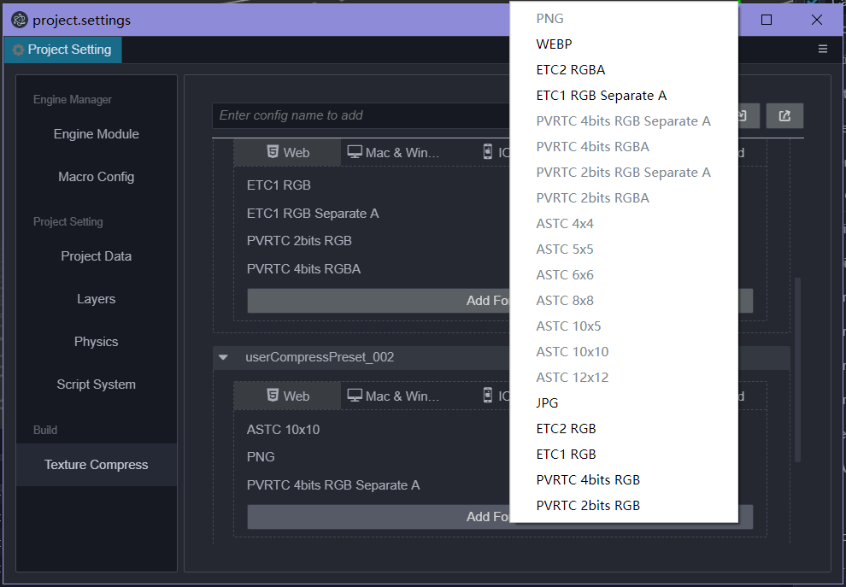Select Mac & Win tab in first preset

pyautogui.click(x=394, y=153)
